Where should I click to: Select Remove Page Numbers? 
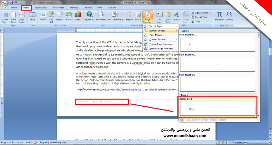point(161,49)
